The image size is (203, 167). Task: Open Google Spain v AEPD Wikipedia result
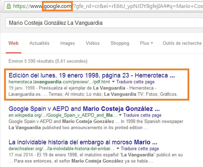click(84, 109)
